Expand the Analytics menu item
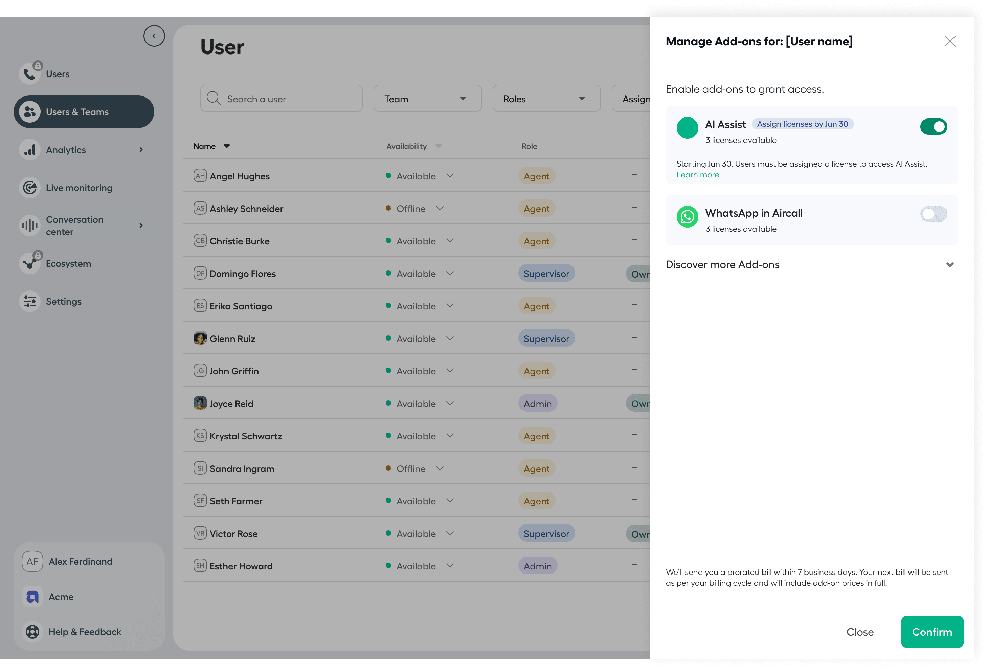This screenshot has width=988, height=669. coord(141,150)
